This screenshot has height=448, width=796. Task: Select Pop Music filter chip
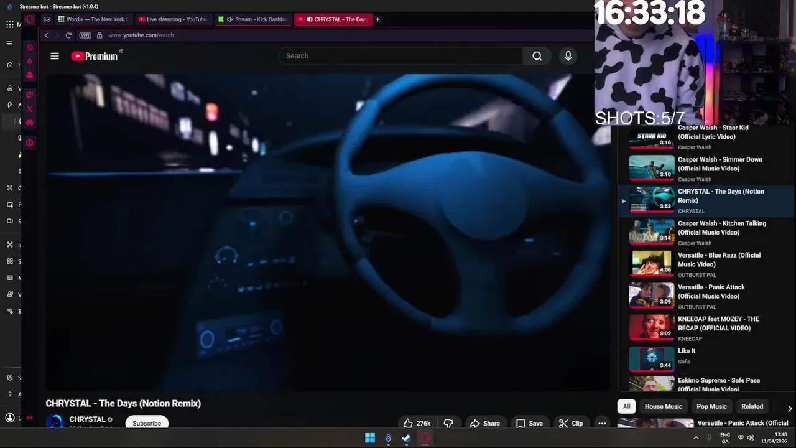(x=711, y=406)
